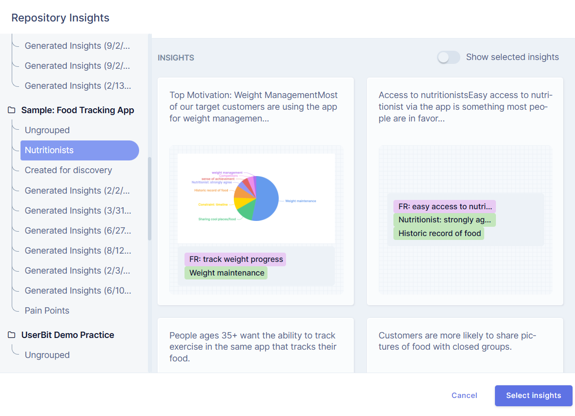Image resolution: width=575 pixels, height=416 pixels.
Task: Open the Created for discovery group
Action: (68, 170)
